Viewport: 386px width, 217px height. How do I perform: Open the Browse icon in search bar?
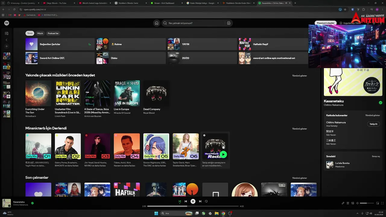229,23
